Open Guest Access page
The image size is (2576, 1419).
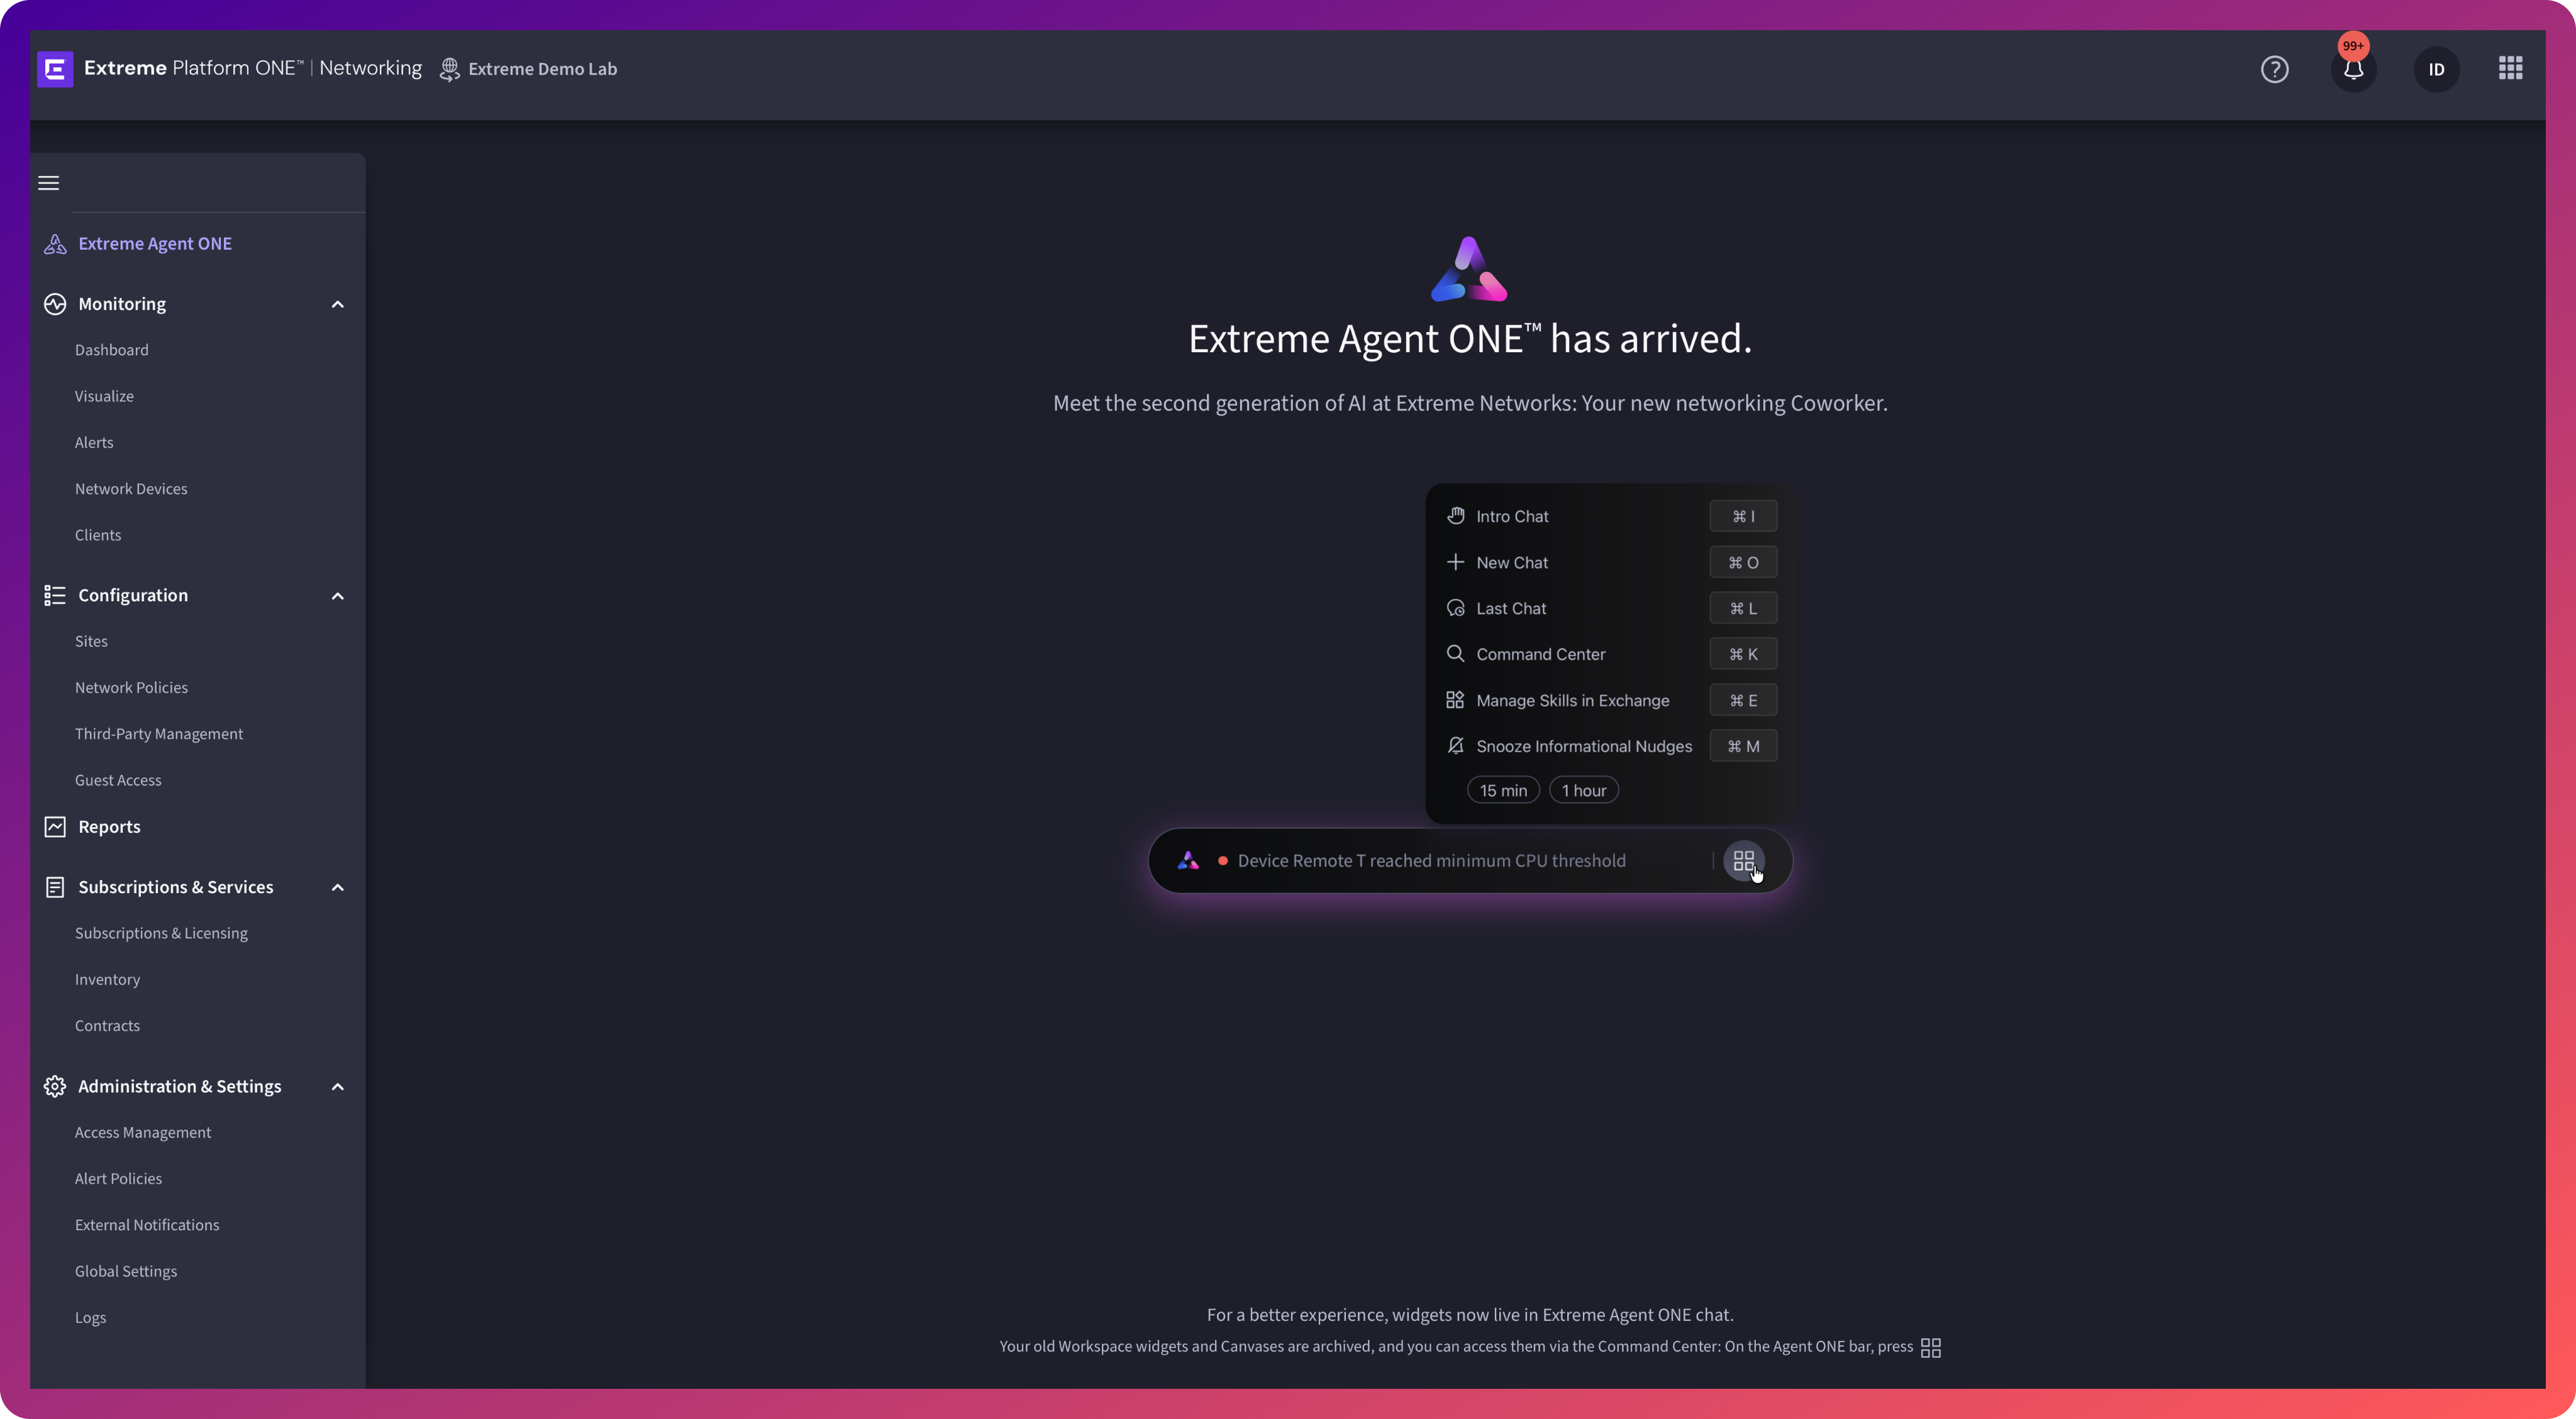click(118, 780)
